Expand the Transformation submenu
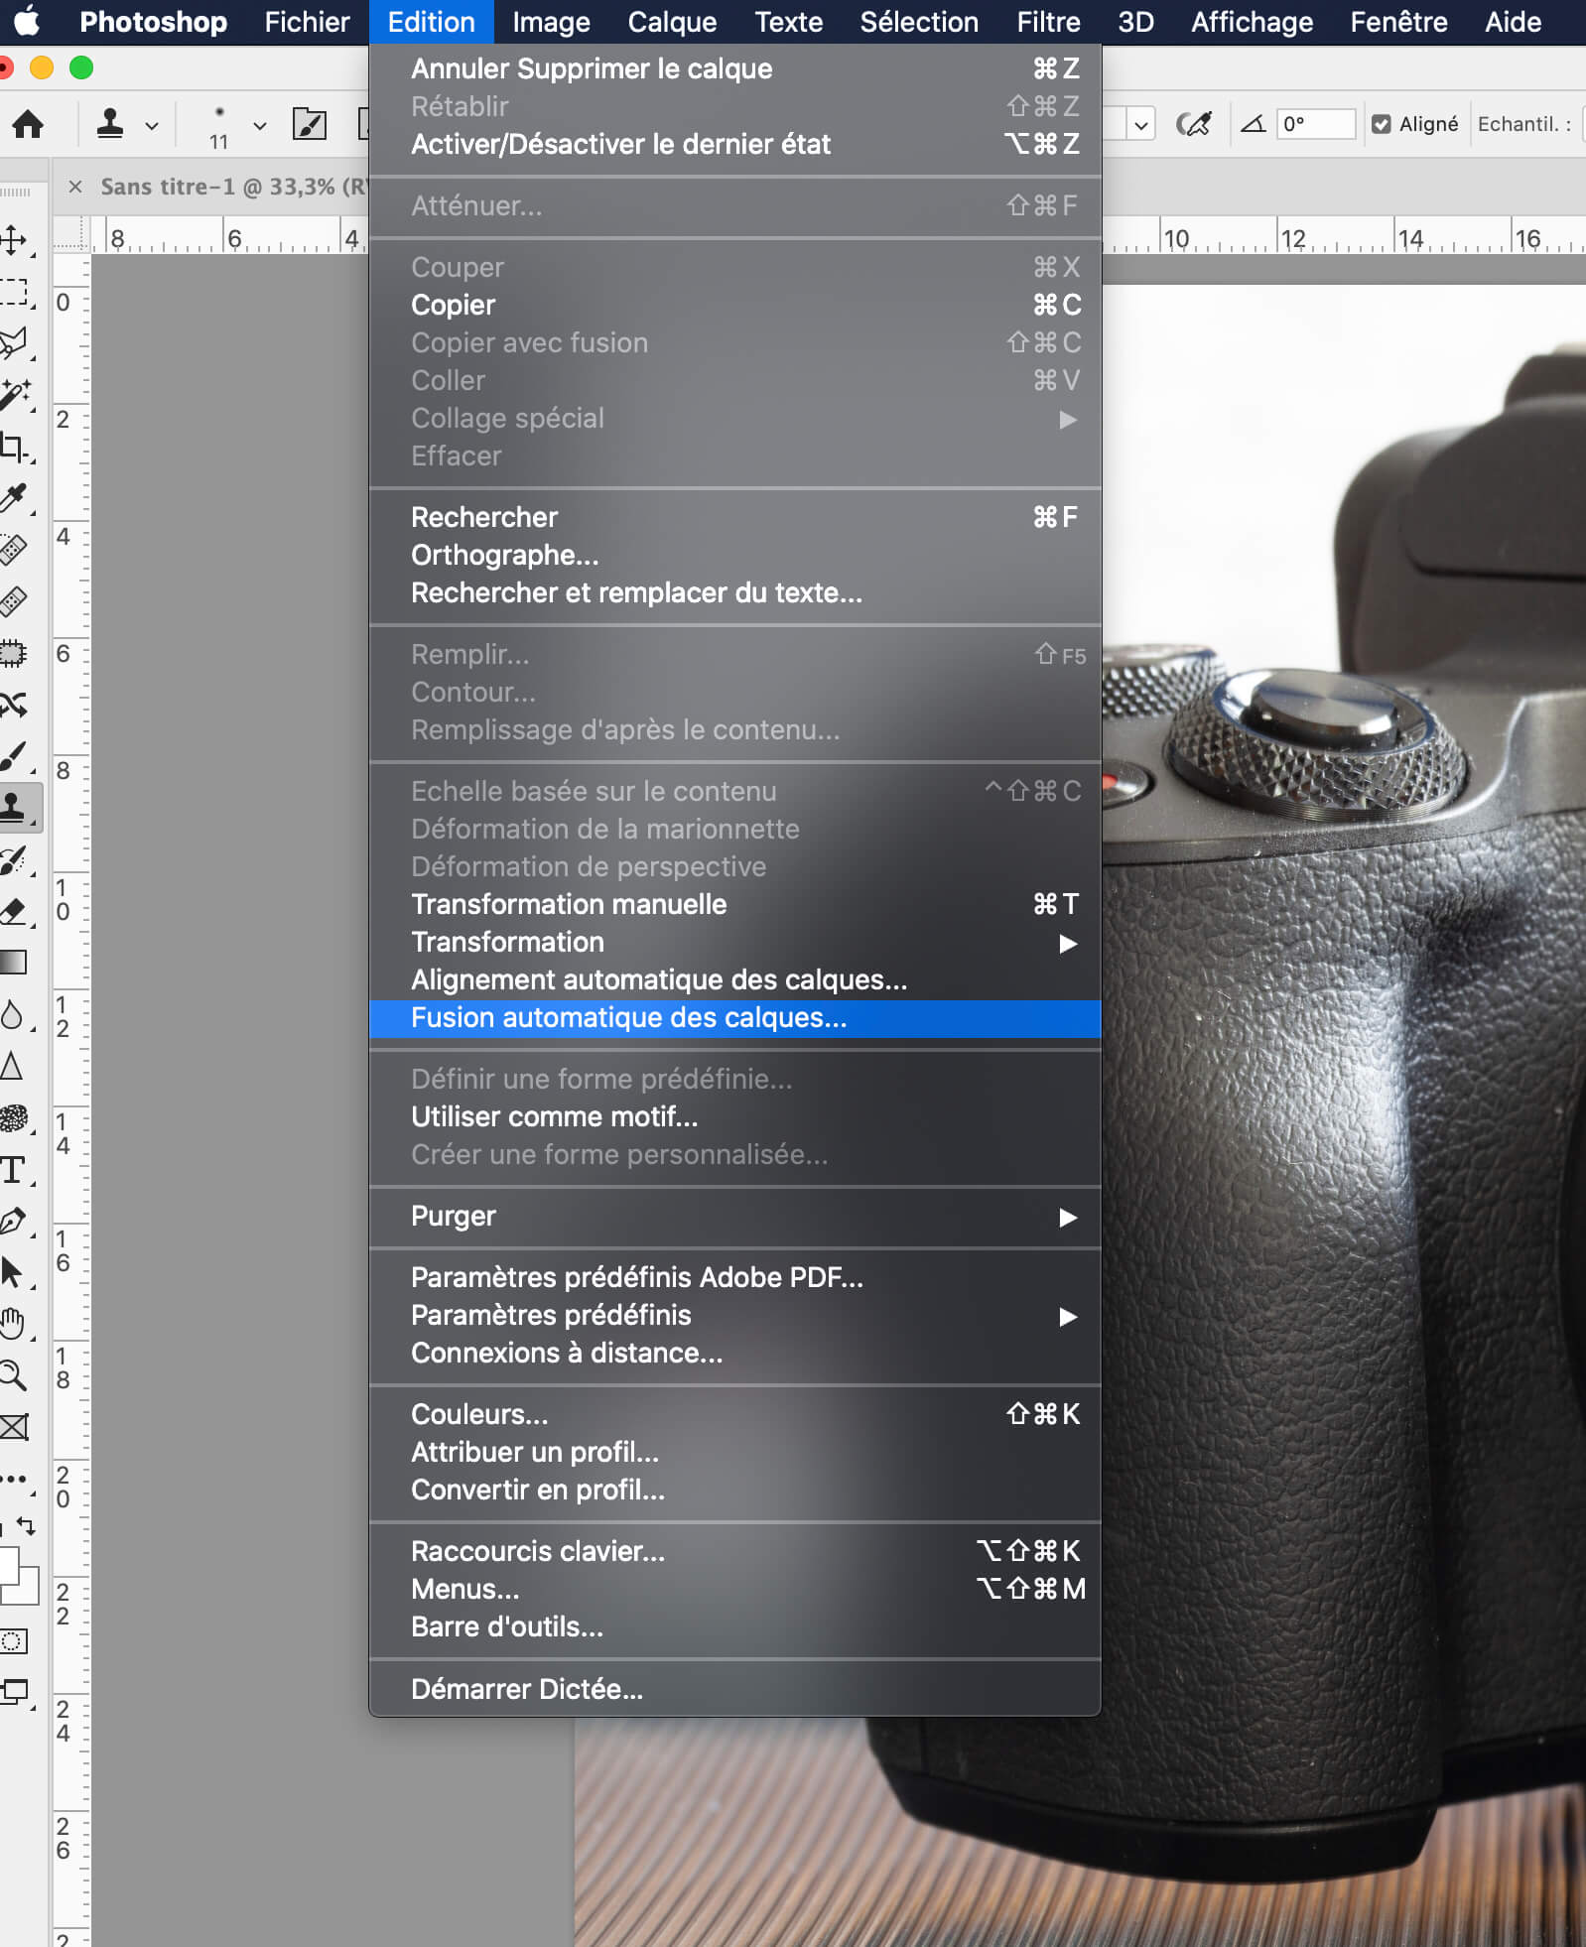 pos(734,942)
